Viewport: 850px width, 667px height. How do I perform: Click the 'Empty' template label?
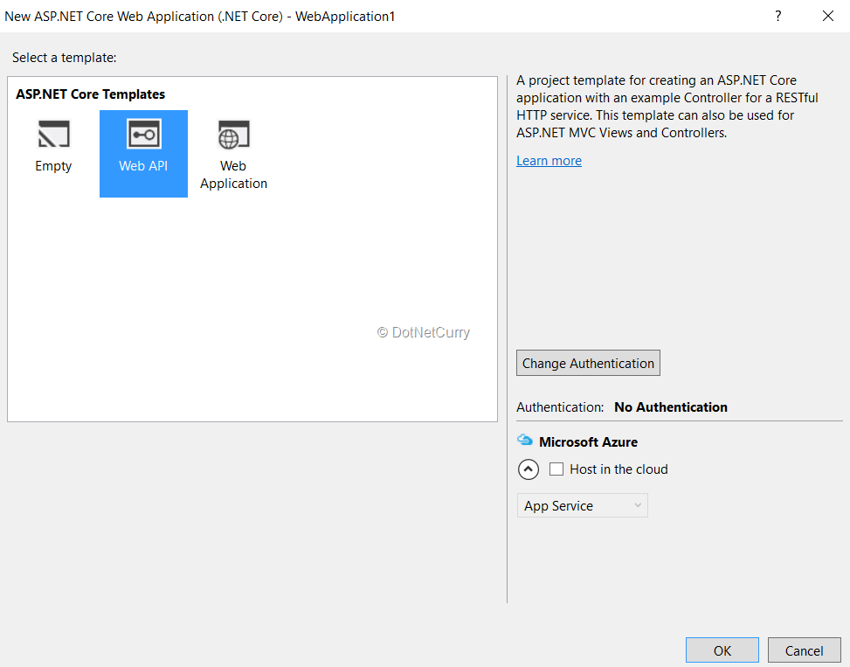pyautogui.click(x=53, y=166)
